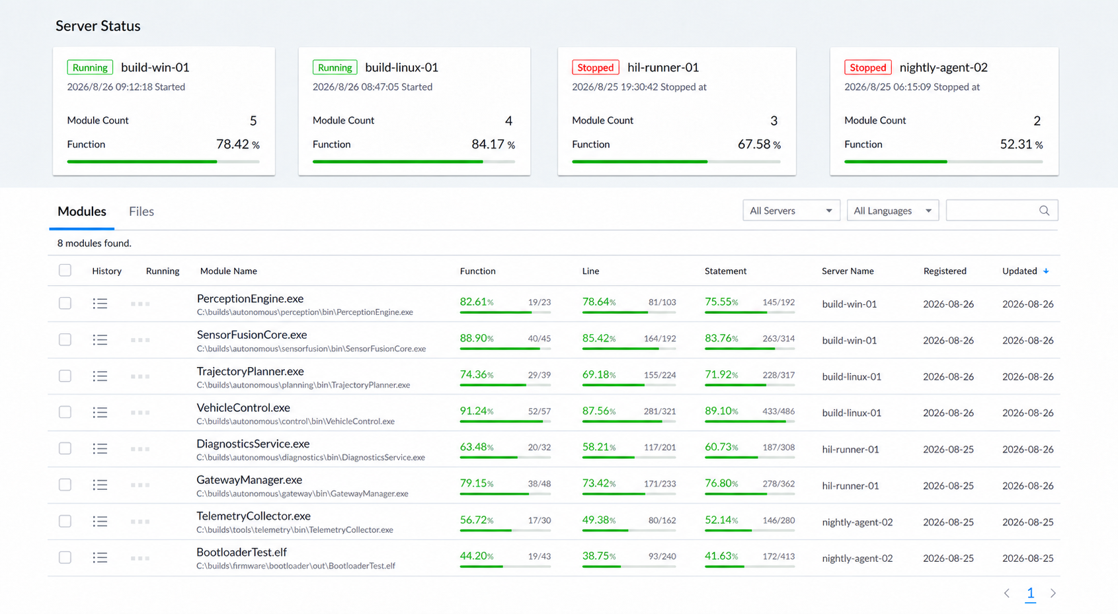This screenshot has height=614, width=1118.
Task: Click running dots icon for PerceptionEngine.exe
Action: (x=140, y=304)
